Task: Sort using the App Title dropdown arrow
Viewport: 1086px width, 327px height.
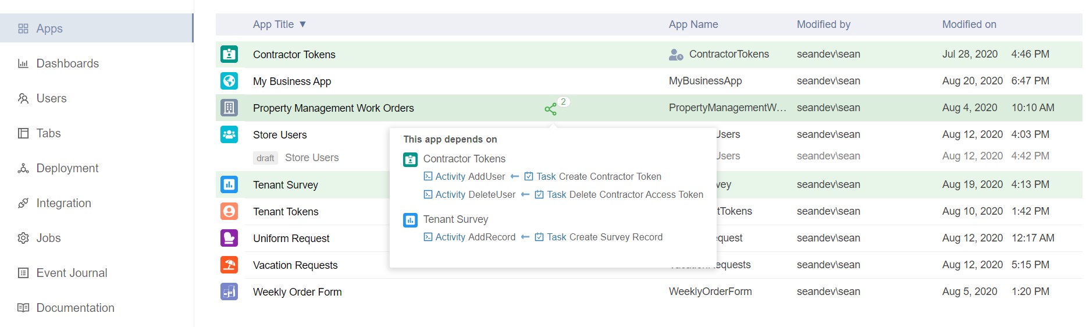Action: point(302,24)
